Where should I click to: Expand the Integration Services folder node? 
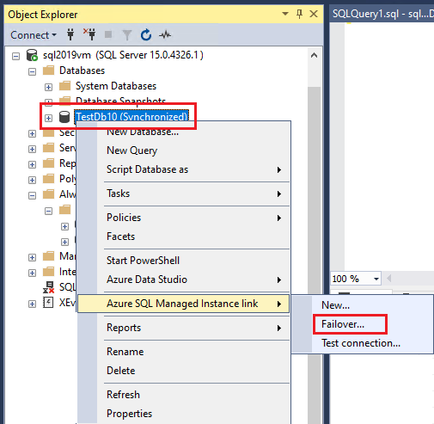pos(32,273)
